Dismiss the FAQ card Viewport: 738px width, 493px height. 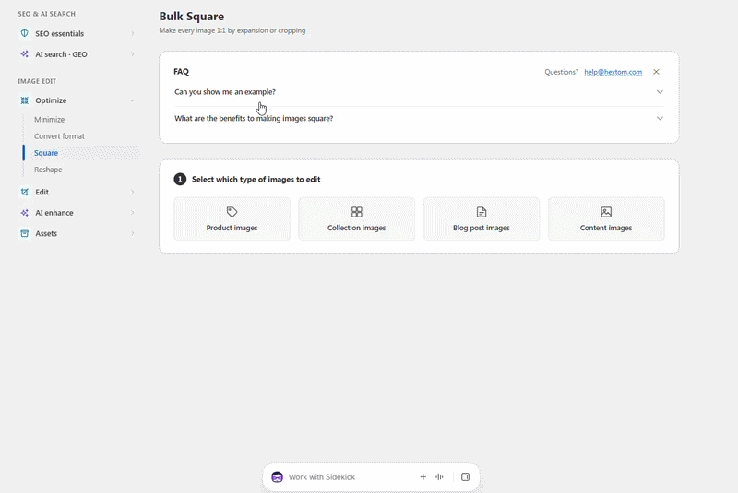(656, 72)
